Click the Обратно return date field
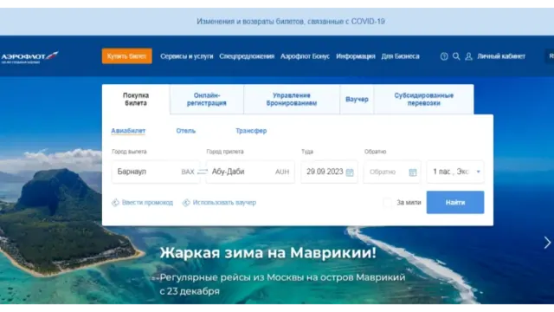 pos(392,172)
